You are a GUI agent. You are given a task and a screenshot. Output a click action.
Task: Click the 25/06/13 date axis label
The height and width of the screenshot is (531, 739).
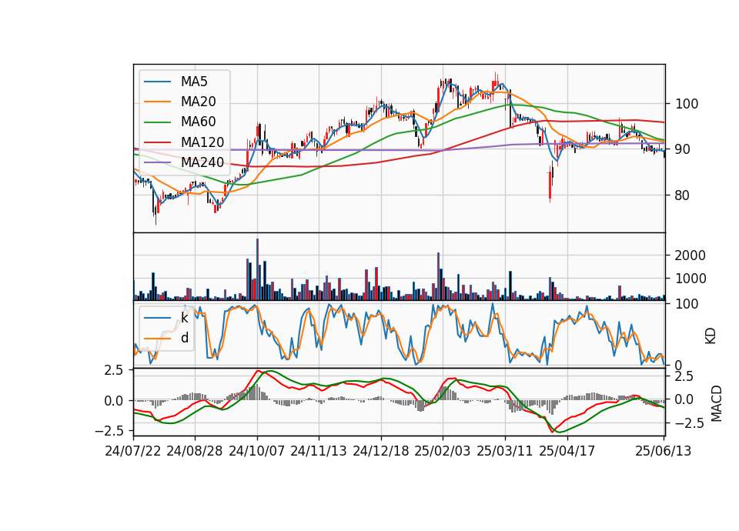point(663,451)
